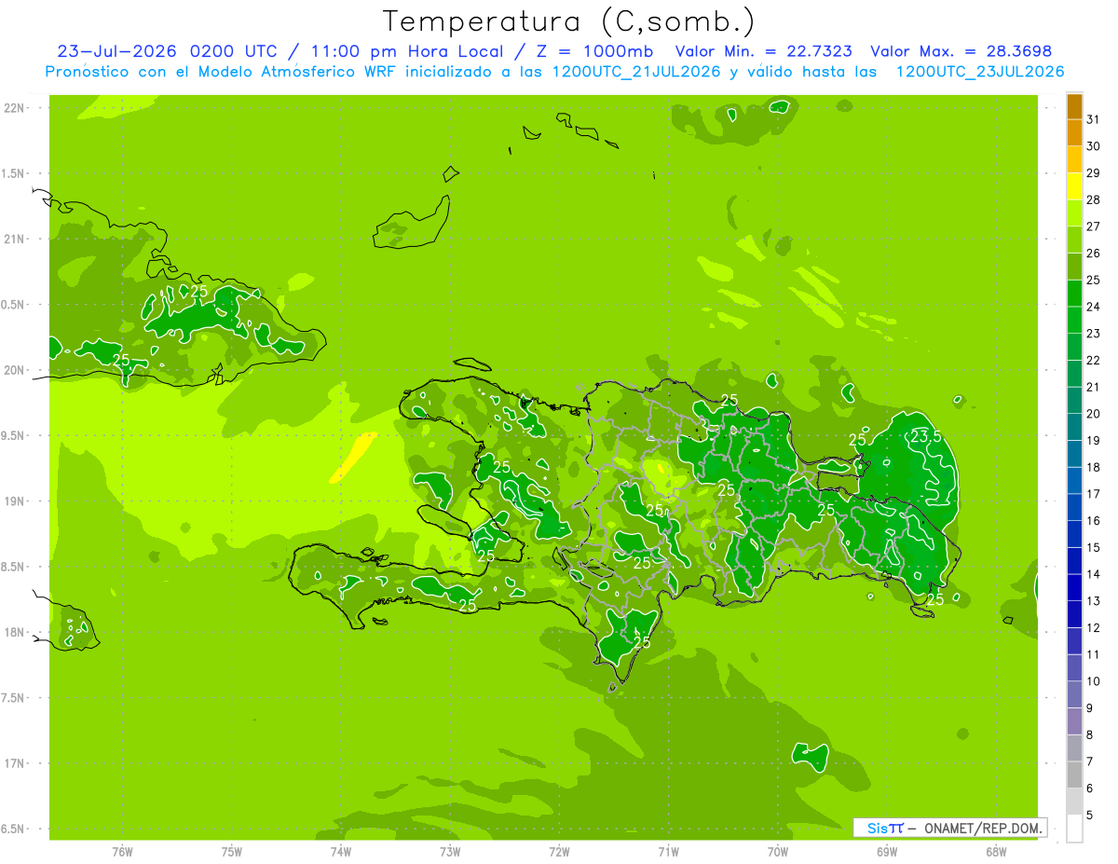
Task: Select the '76W' longitude label
Action: 122,852
